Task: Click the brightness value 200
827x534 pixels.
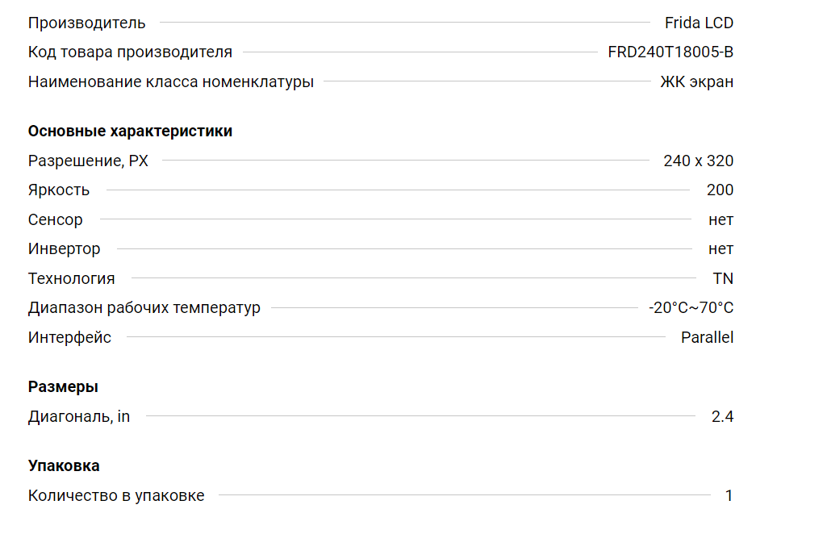Action: (x=720, y=190)
